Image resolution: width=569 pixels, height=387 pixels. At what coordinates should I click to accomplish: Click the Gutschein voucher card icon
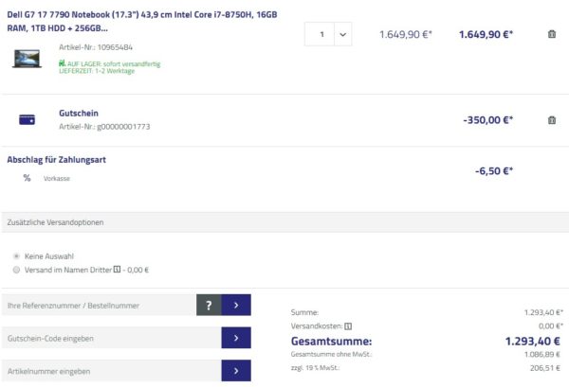27,120
